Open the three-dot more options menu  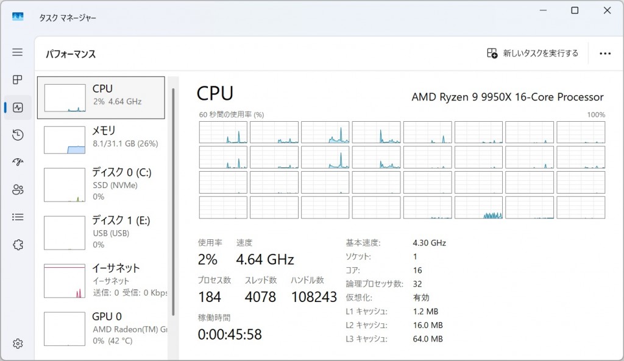(604, 54)
